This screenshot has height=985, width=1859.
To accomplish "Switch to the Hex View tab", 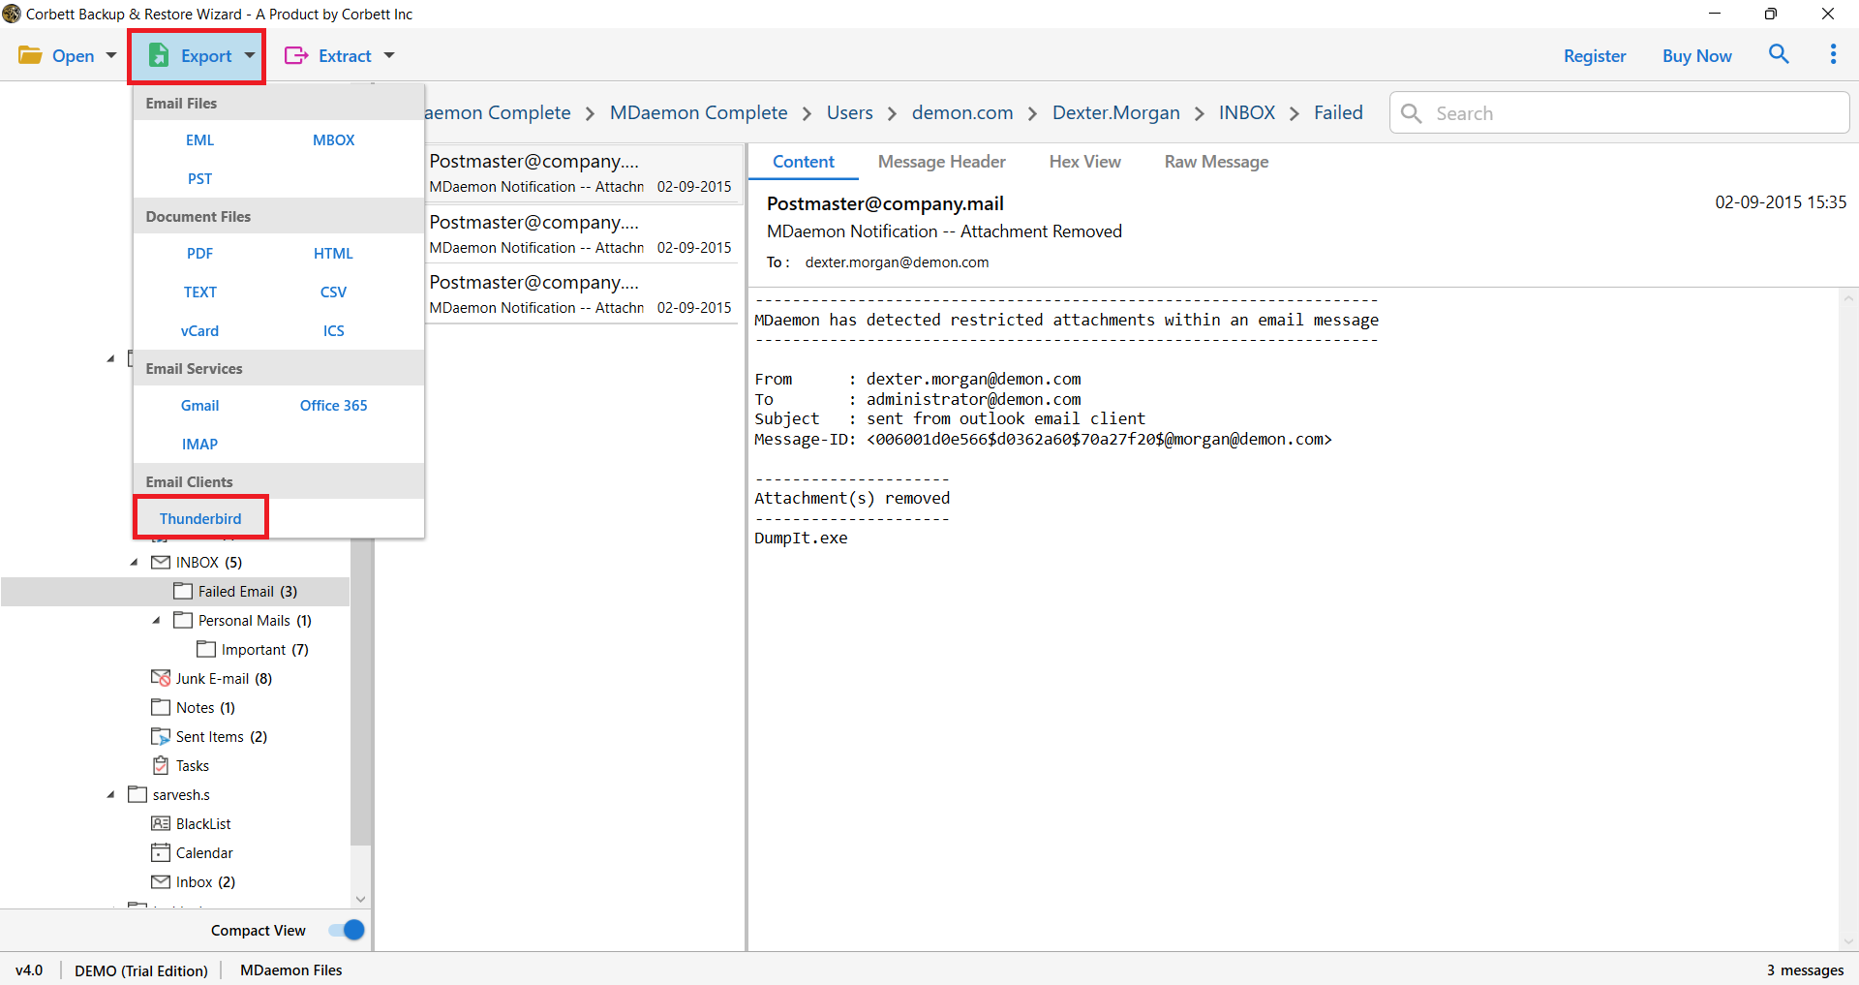I will point(1084,162).
